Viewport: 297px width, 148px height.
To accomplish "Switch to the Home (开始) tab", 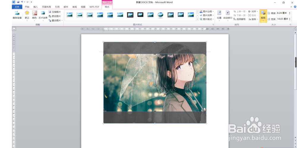I will 27,7.
